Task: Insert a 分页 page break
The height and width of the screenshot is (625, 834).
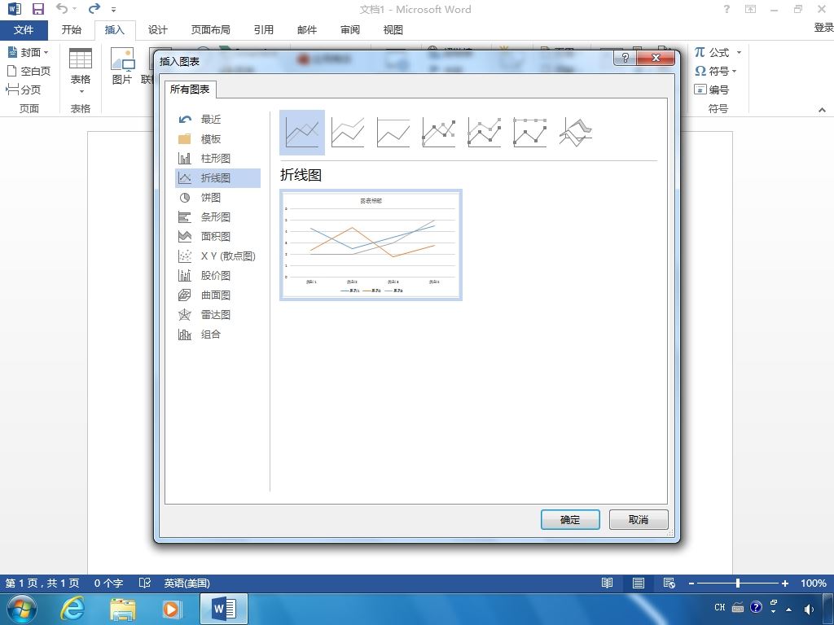Action: pos(24,90)
